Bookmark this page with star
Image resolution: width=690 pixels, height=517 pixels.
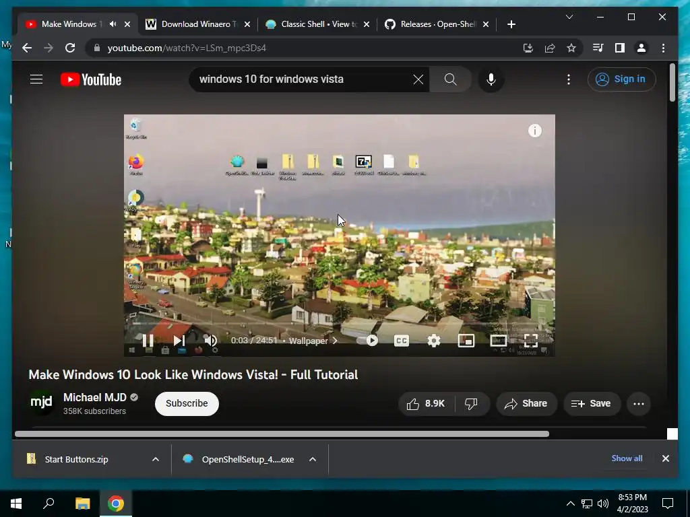(x=571, y=48)
